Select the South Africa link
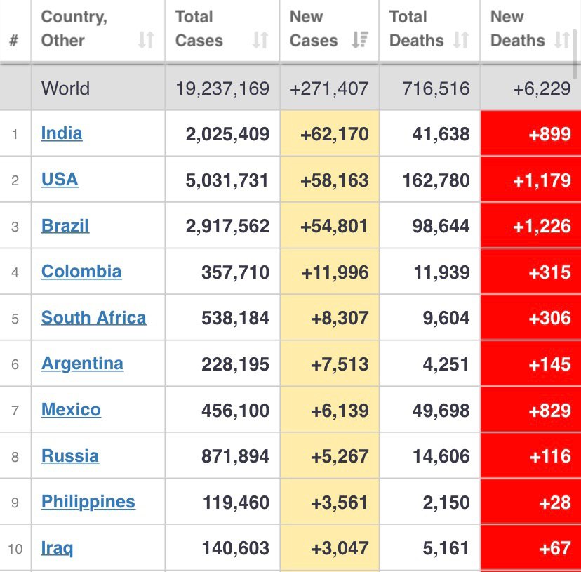This screenshot has height=572, width=581. click(94, 318)
